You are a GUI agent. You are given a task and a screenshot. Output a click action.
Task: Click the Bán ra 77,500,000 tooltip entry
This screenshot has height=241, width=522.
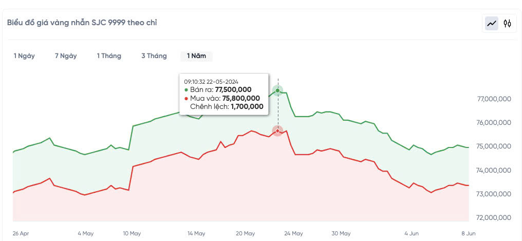click(x=221, y=89)
